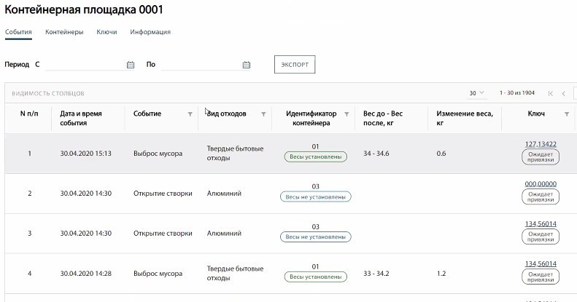This screenshot has width=577, height=302.
Task: Click Открытие створки in row 2
Action: coord(163,194)
